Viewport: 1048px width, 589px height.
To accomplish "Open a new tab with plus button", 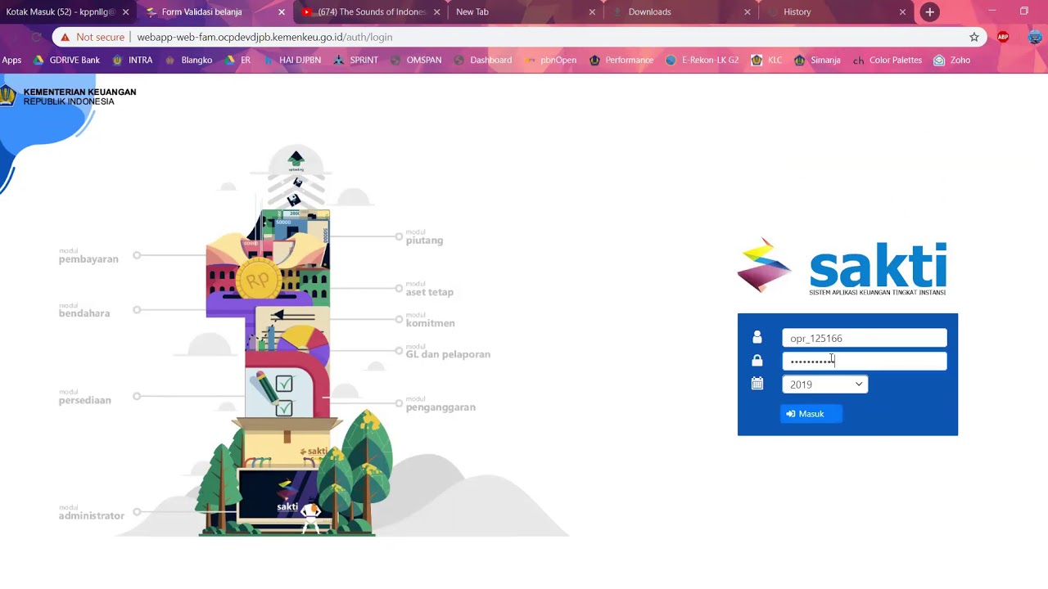I will pos(929,12).
